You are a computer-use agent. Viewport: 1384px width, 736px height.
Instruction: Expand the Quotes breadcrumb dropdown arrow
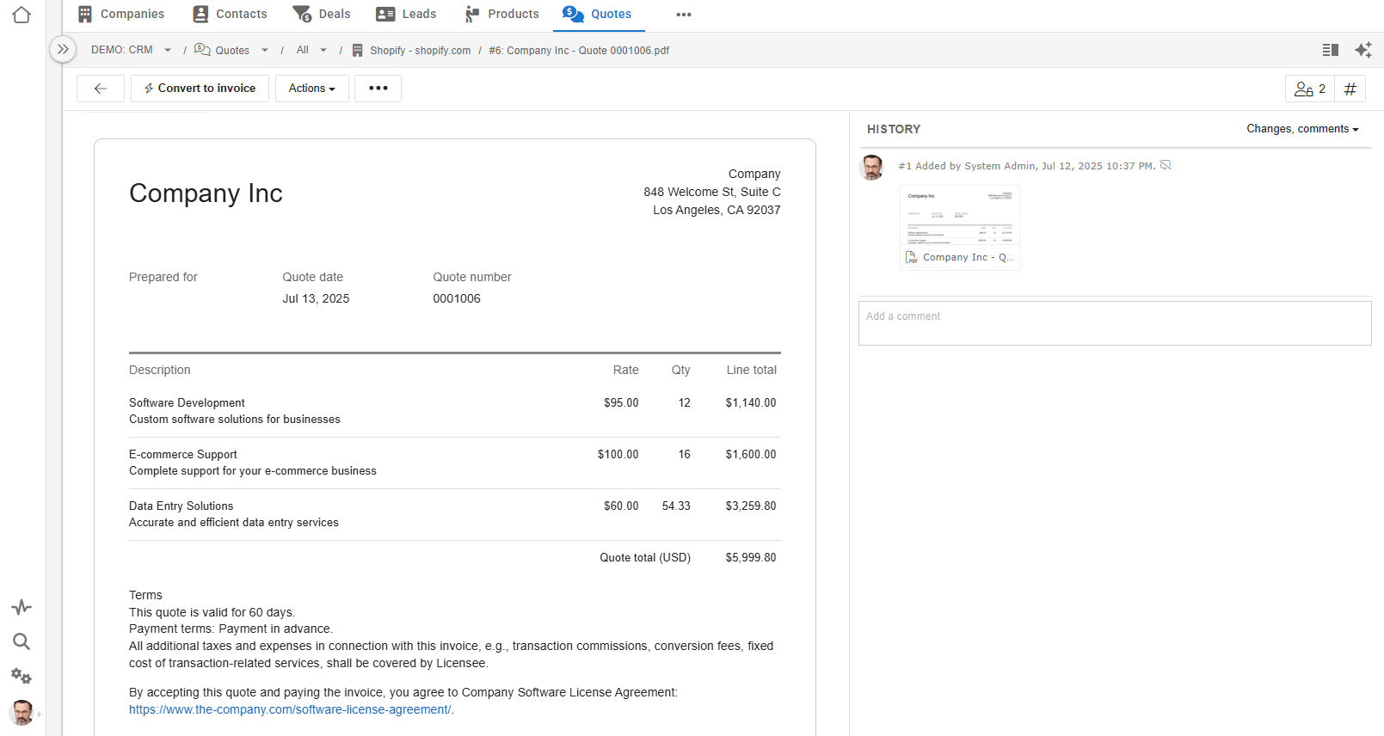point(265,51)
